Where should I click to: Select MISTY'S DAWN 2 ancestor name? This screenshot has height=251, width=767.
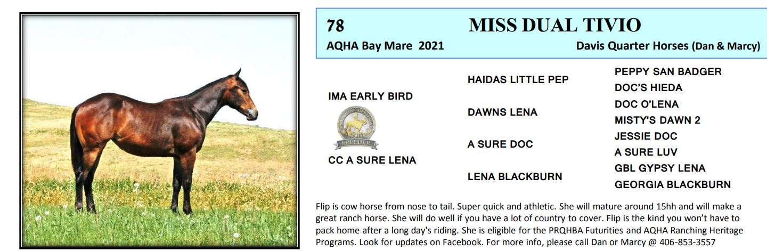657,120
